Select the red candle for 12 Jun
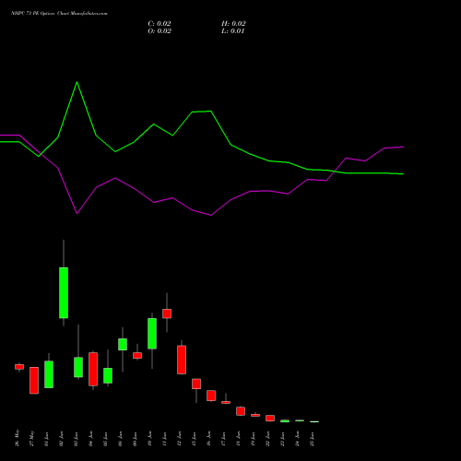Viewport: 461px width, 461px height. [x=182, y=360]
